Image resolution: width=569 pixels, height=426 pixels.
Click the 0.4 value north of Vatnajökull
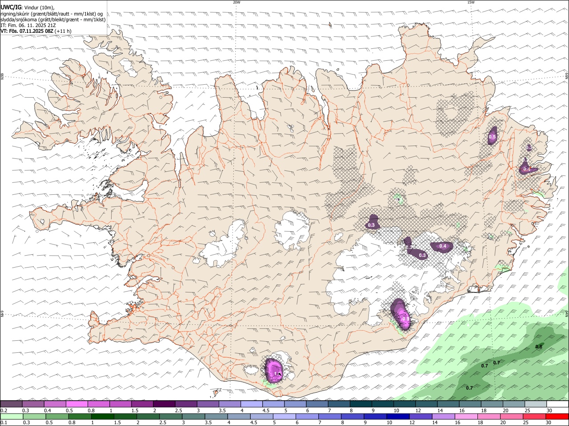pos(443,246)
